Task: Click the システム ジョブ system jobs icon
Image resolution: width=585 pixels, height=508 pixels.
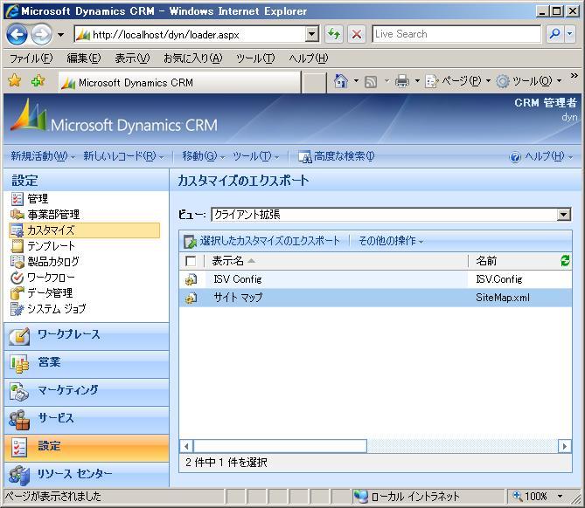Action: [17, 309]
